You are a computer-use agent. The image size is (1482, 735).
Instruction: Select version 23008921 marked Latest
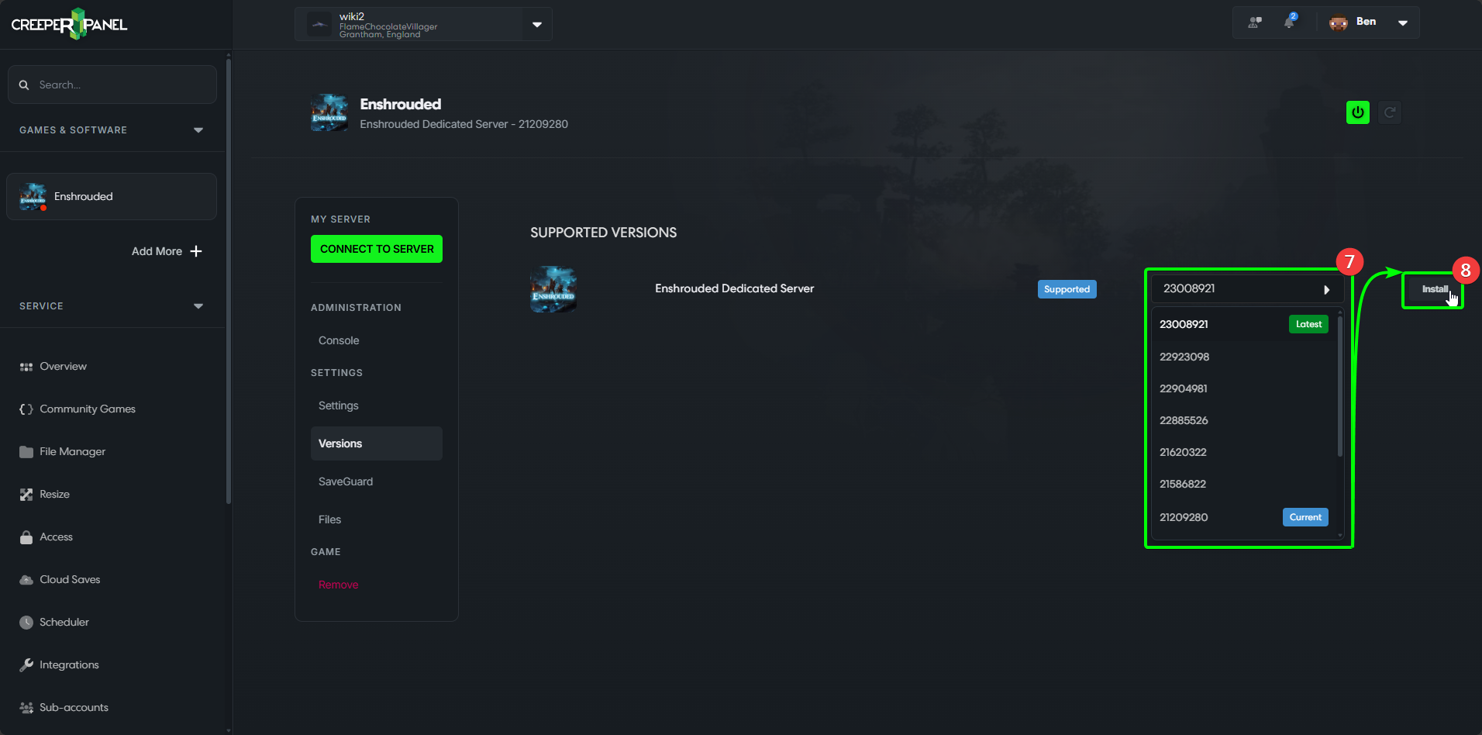point(1245,324)
